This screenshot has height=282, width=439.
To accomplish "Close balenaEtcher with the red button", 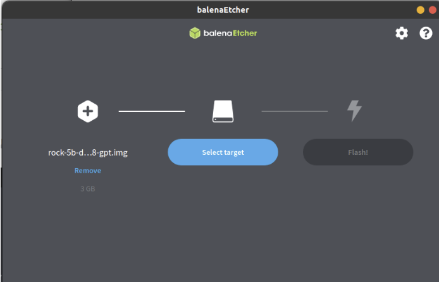I will pos(433,10).
